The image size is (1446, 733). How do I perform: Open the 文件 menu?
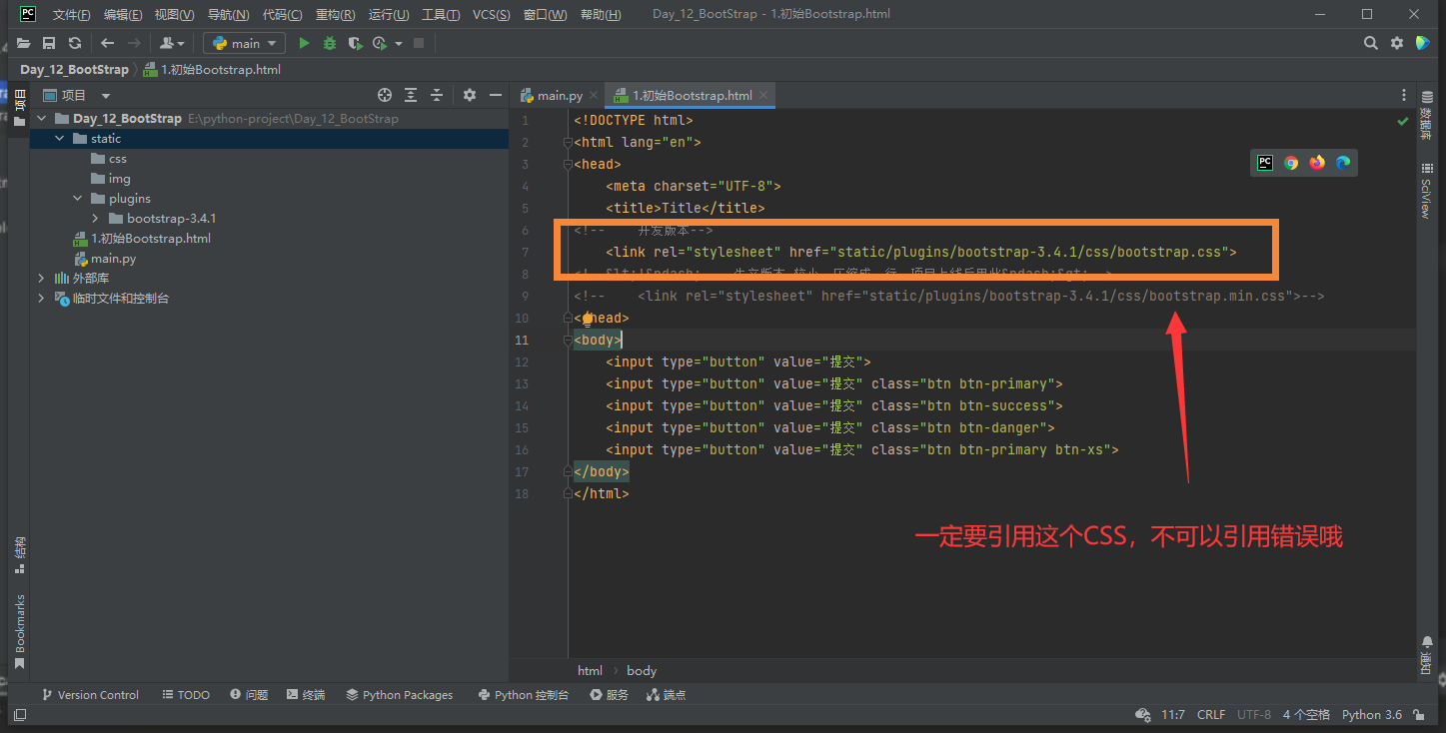point(71,15)
